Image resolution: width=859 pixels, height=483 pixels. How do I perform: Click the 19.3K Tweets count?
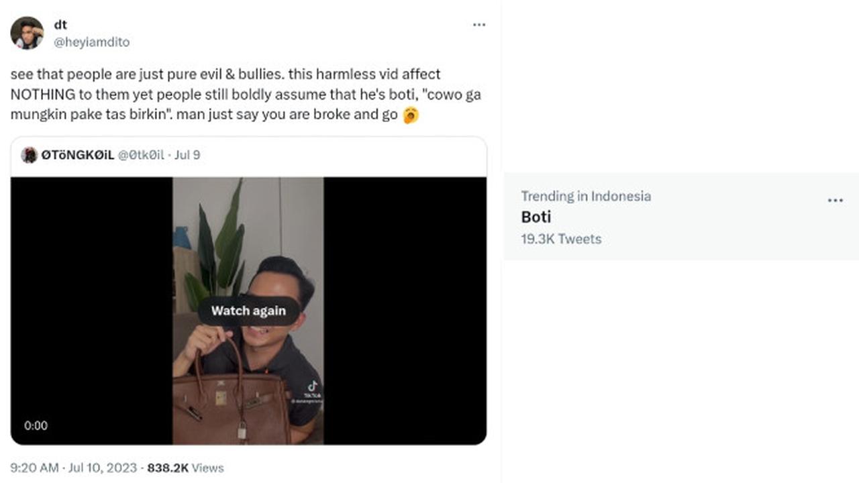[561, 239]
